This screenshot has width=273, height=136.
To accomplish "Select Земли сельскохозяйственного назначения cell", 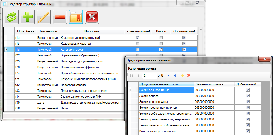I will [166, 125].
